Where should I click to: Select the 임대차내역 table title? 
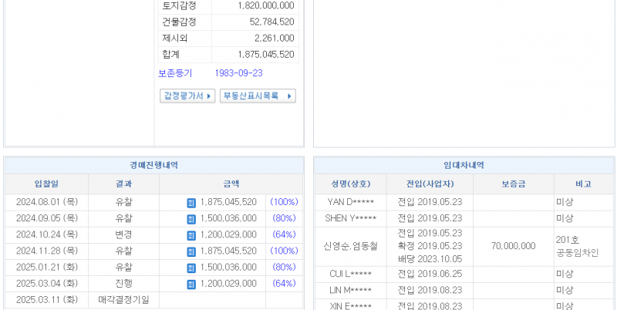coord(464,165)
